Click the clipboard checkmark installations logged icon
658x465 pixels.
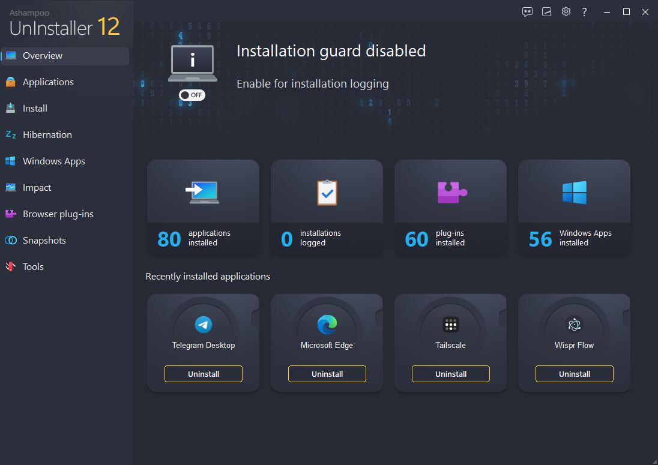point(327,193)
